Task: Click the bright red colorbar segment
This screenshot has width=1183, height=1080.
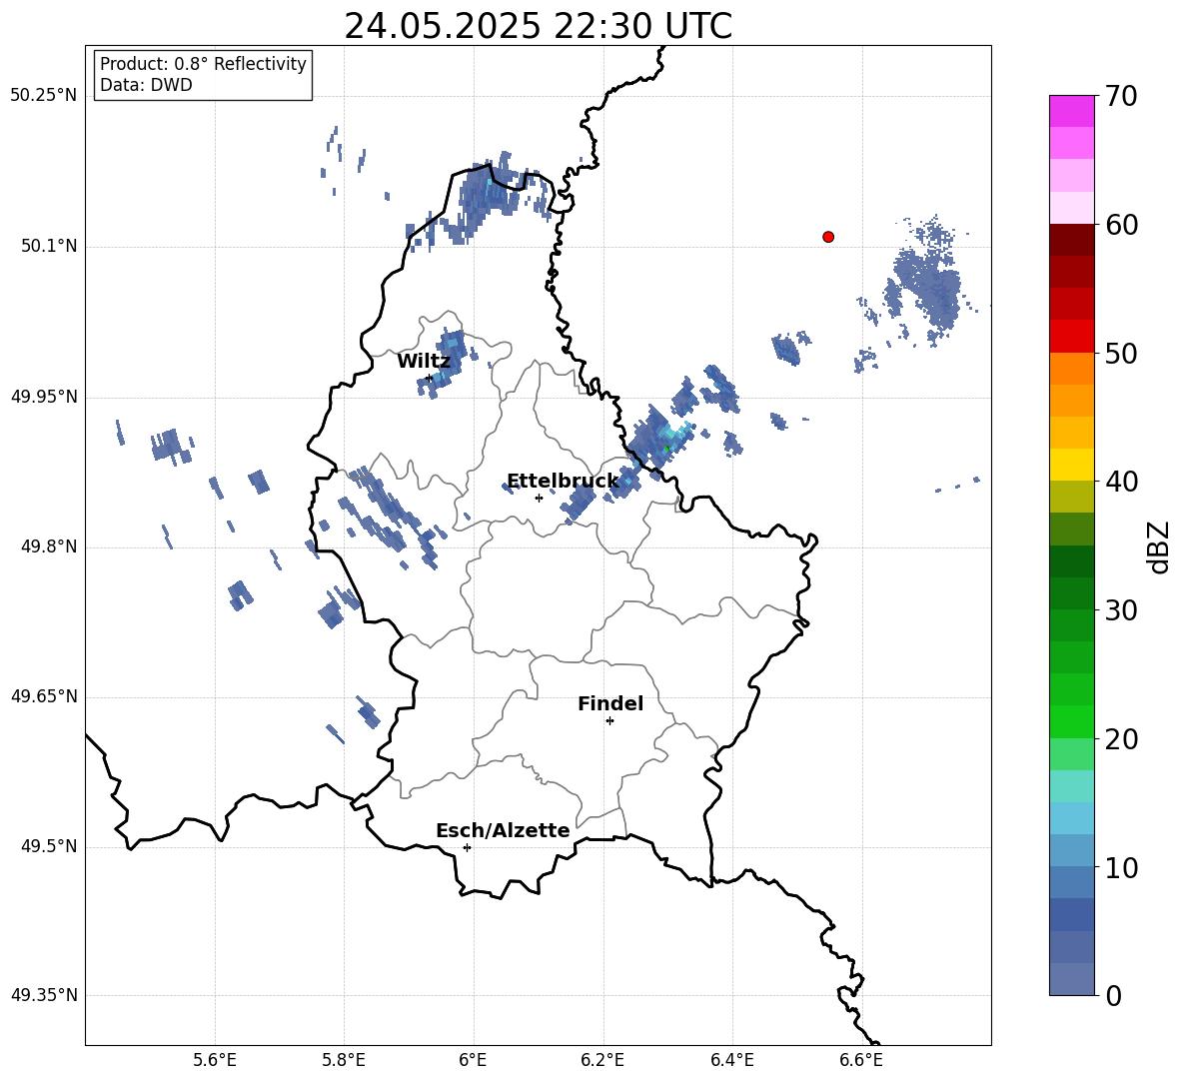Action: pos(1072,337)
